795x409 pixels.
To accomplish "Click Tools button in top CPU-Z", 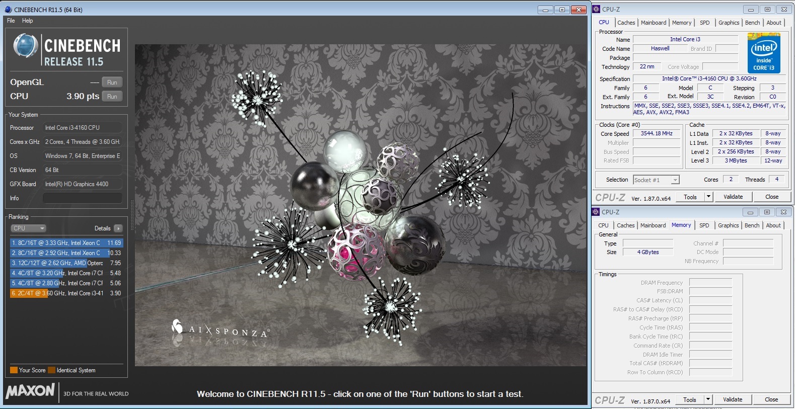I will click(x=690, y=197).
